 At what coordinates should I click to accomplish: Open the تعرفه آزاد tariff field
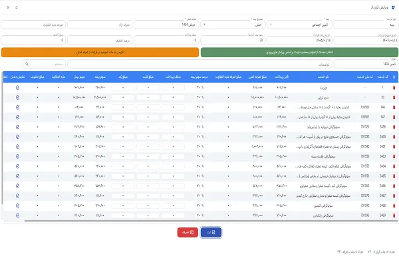point(100,25)
